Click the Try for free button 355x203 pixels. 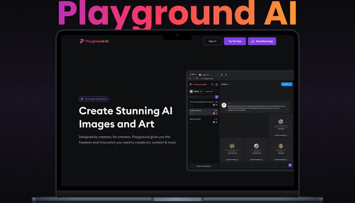click(x=234, y=41)
